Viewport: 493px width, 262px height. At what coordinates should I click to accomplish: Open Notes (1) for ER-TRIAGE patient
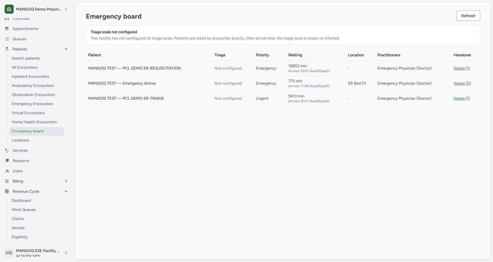[x=462, y=98]
